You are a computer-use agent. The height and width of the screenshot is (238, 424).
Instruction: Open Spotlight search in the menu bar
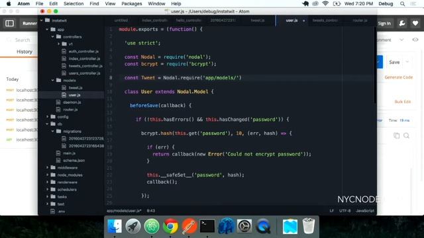[x=402, y=4]
